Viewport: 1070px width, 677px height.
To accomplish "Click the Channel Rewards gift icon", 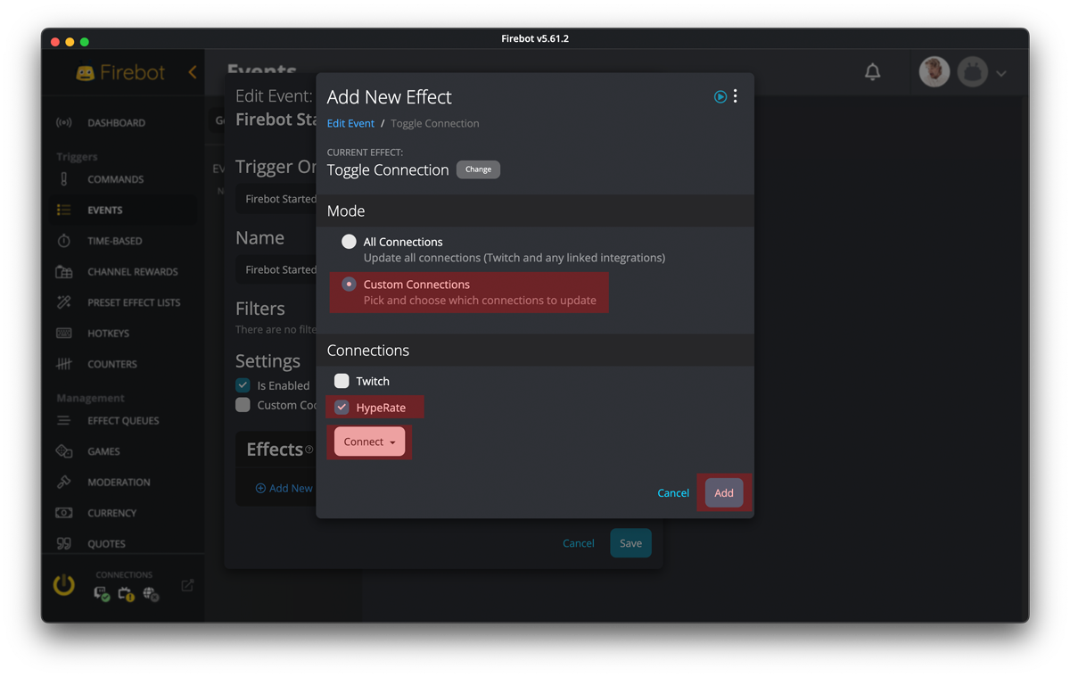I will [x=64, y=272].
